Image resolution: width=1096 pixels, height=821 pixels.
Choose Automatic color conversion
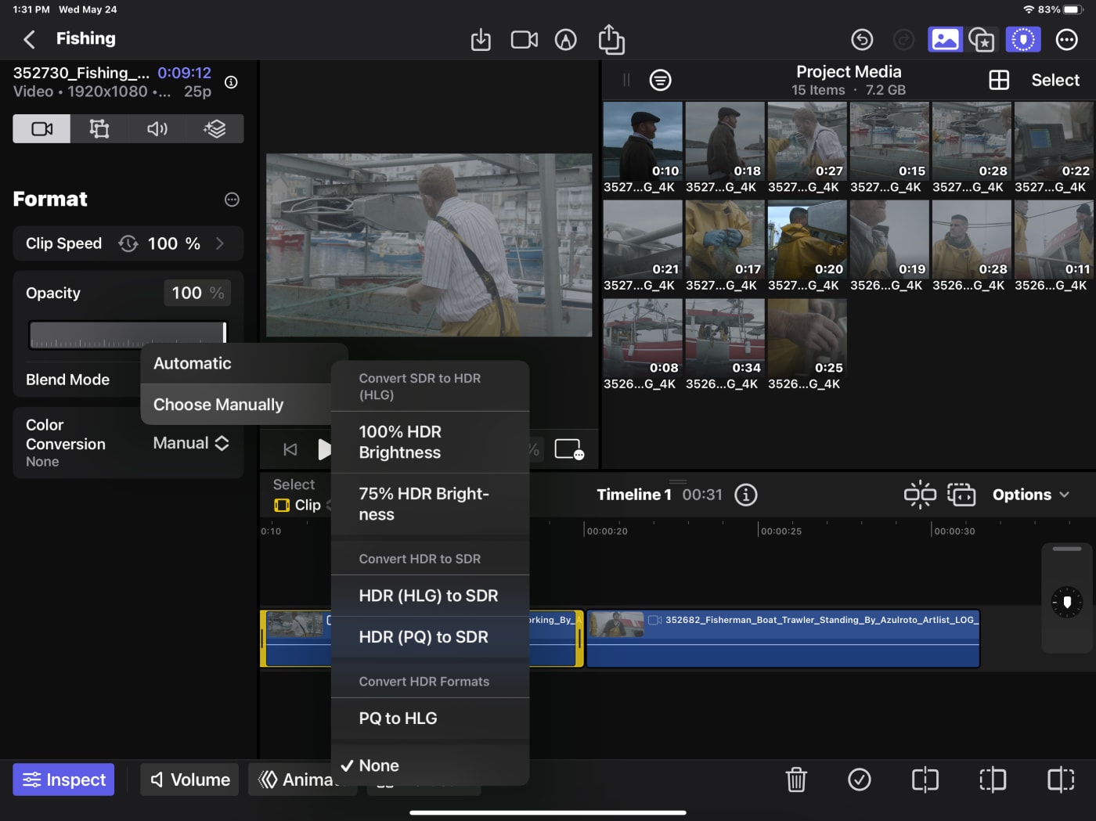click(x=236, y=363)
